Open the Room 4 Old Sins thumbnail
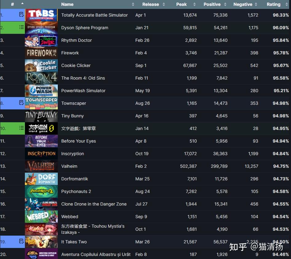 [x=41, y=78]
